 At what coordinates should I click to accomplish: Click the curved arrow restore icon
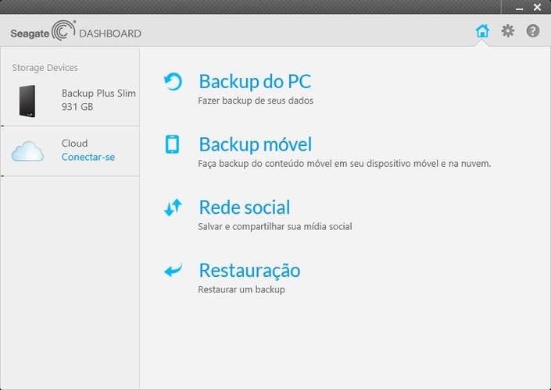(173, 270)
